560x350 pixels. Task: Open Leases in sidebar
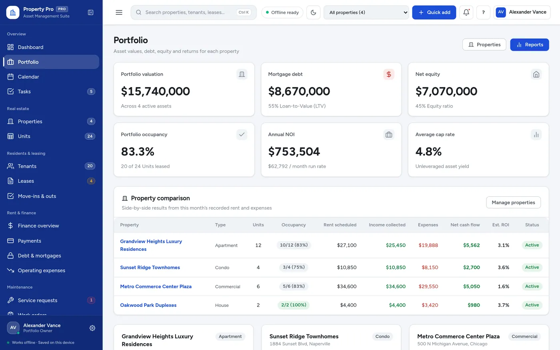51,181
